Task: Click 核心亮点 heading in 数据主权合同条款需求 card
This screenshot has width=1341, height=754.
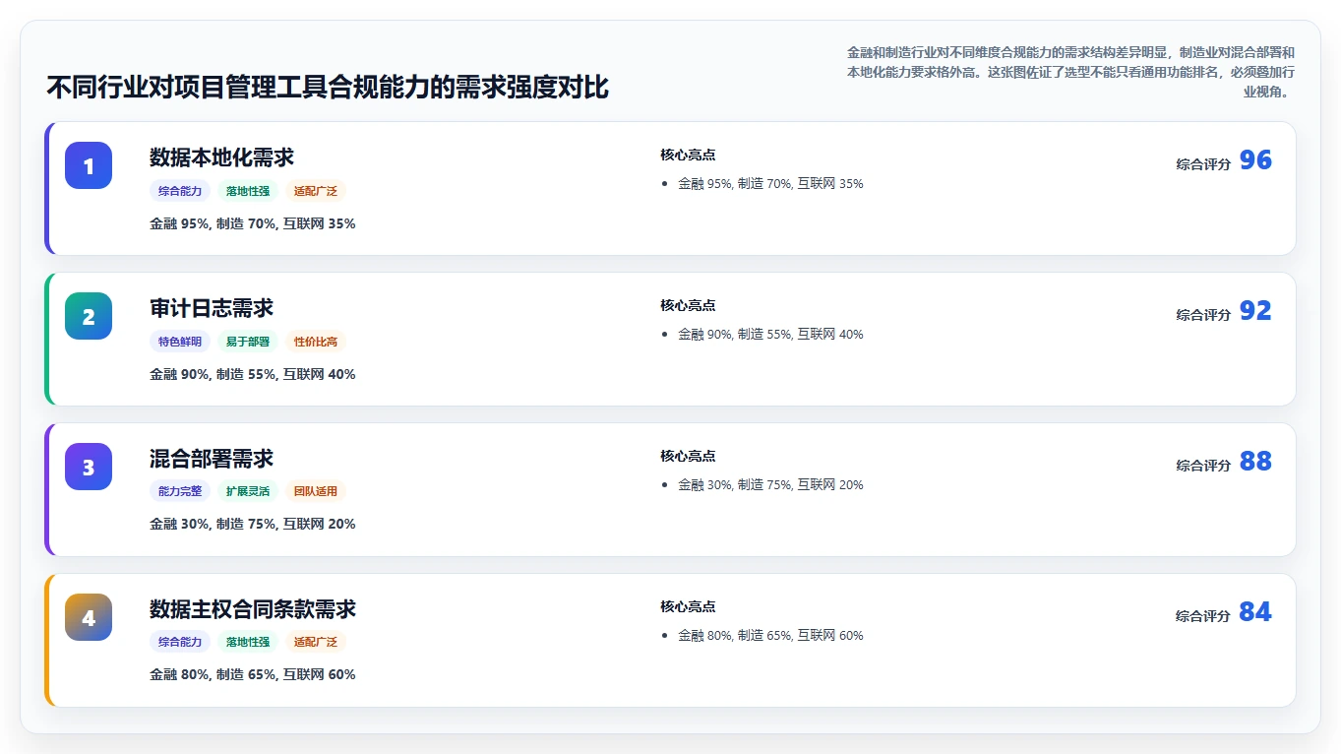Action: point(688,606)
